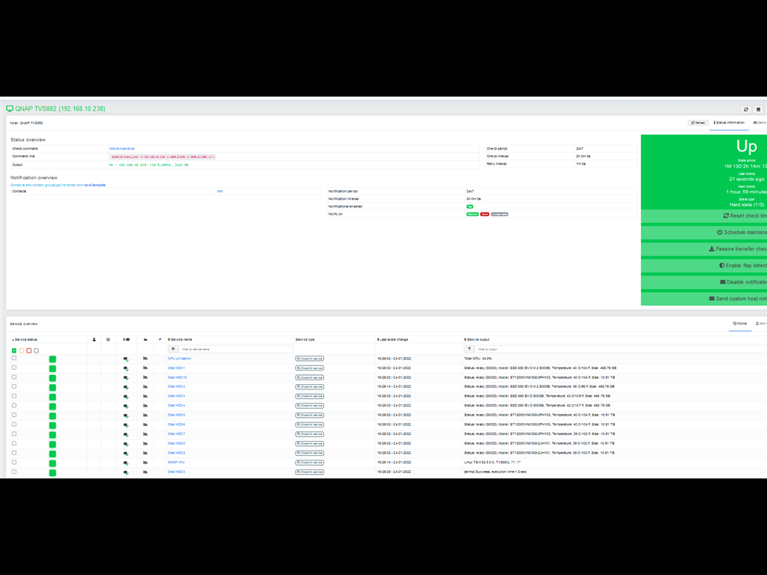The height and width of the screenshot is (575, 767).
Task: Tick the checkbox for SNMP info row
Action: click(x=14, y=463)
